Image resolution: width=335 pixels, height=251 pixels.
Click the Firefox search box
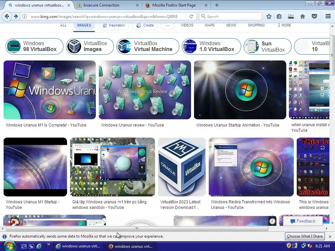click(x=230, y=16)
